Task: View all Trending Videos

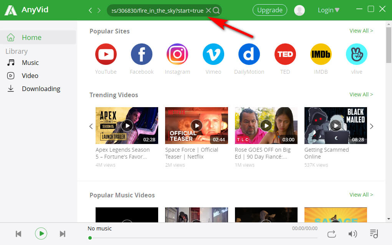Action: coord(361,94)
